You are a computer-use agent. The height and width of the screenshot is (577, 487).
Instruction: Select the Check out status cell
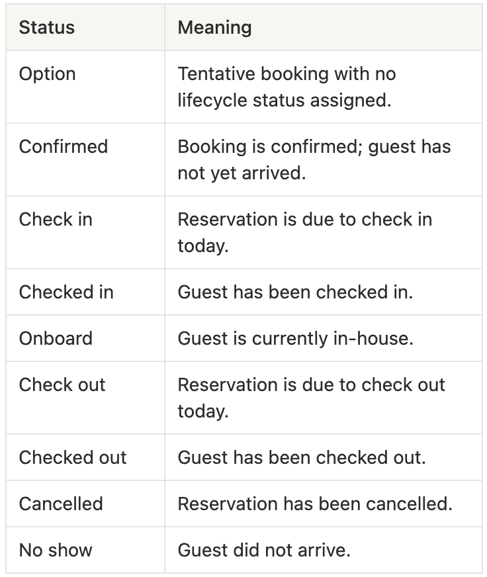85,398
